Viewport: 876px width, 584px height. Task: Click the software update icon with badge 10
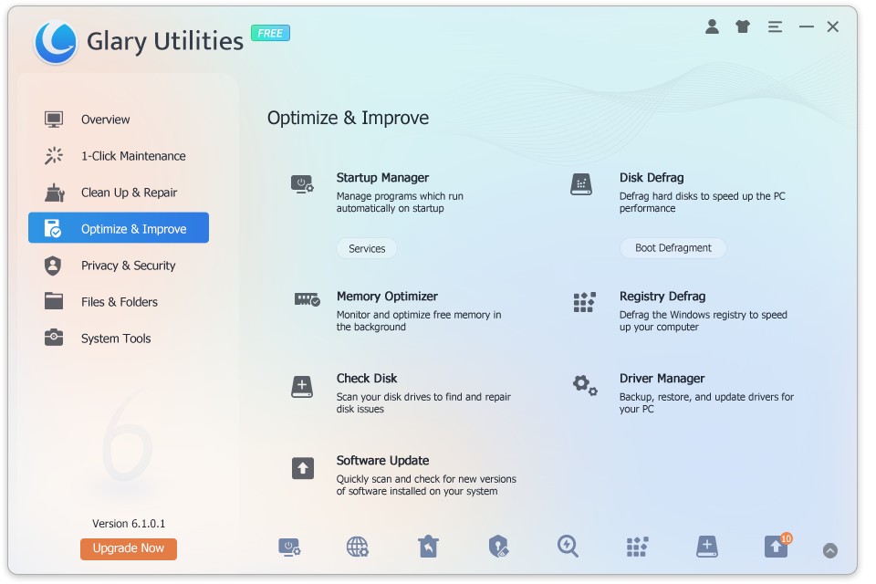click(x=776, y=547)
